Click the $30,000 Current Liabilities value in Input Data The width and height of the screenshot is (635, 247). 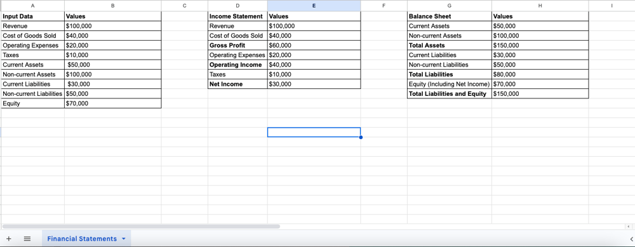pos(112,84)
